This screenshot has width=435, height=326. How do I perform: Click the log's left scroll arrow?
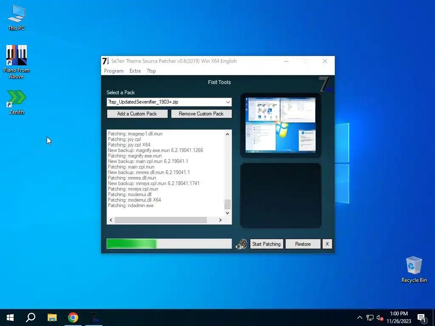(x=111, y=220)
